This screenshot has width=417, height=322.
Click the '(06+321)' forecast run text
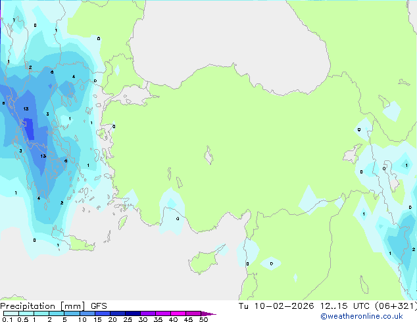tap(396, 306)
